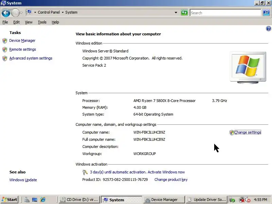Click the keys icon by activation

[85, 172]
